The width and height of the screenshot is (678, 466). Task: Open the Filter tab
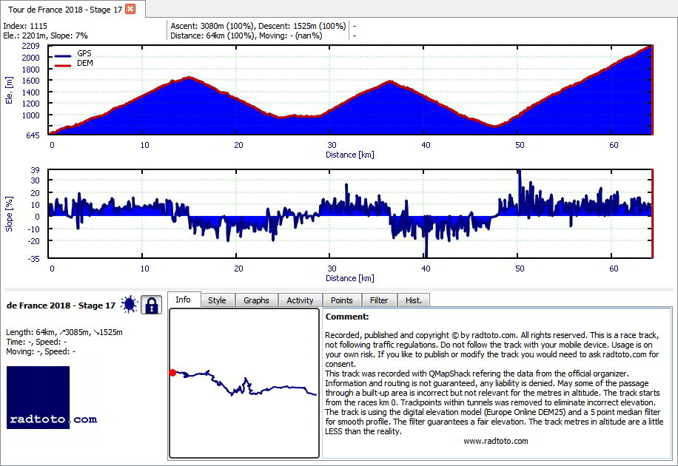point(379,300)
